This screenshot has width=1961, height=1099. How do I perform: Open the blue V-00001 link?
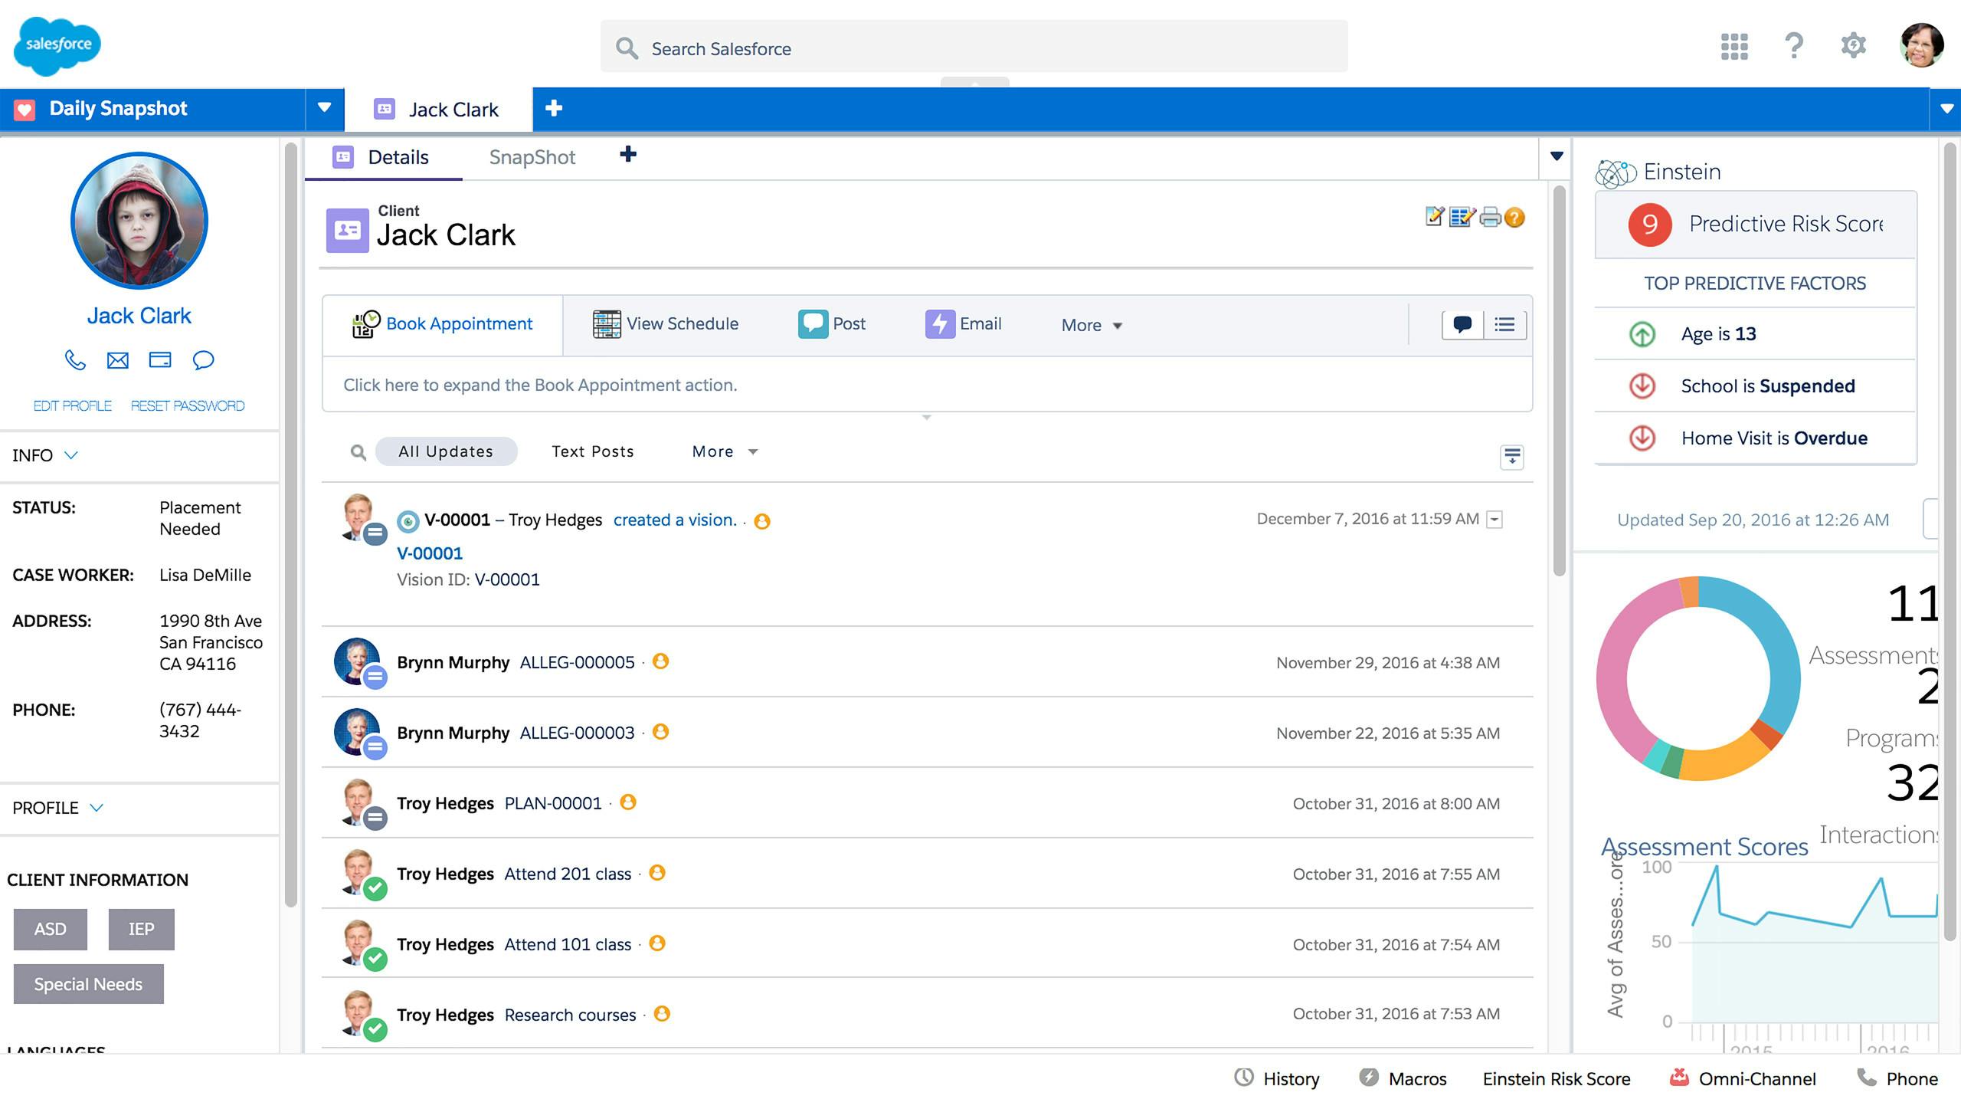click(430, 553)
